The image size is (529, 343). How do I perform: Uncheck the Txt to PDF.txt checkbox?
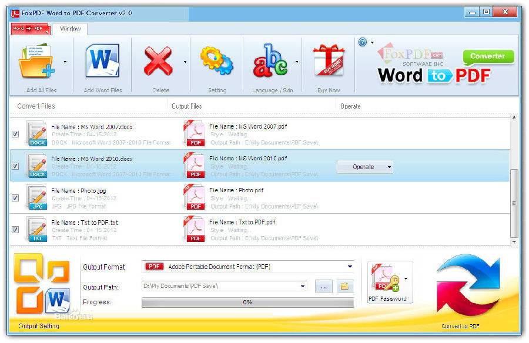(x=15, y=229)
